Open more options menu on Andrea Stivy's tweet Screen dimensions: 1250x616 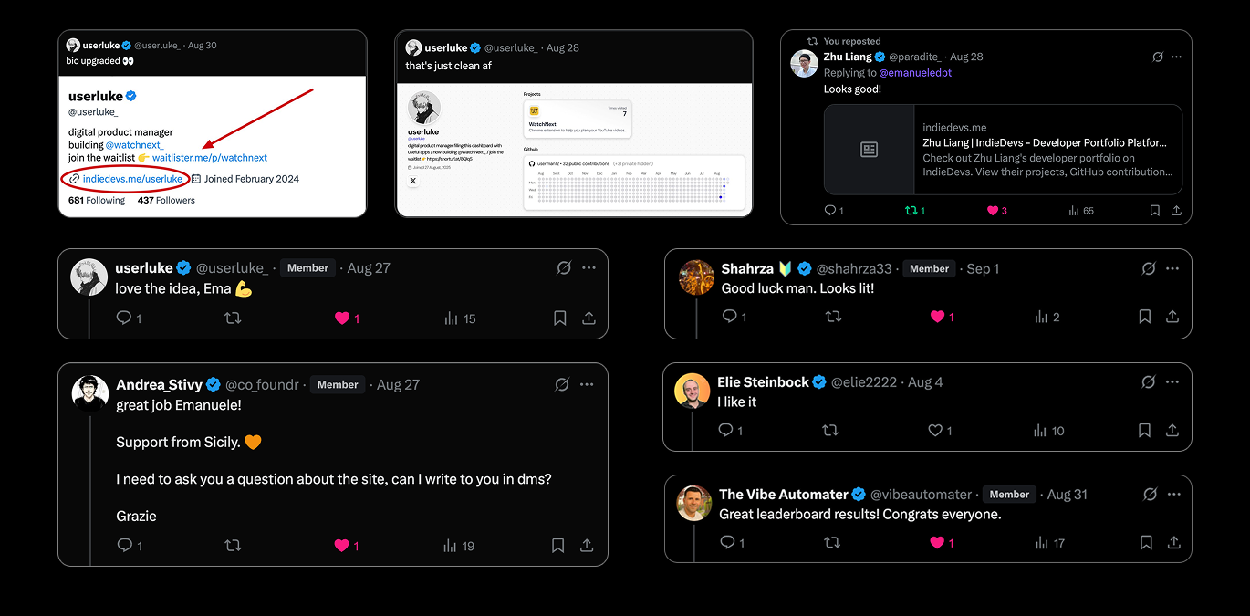pyautogui.click(x=587, y=384)
